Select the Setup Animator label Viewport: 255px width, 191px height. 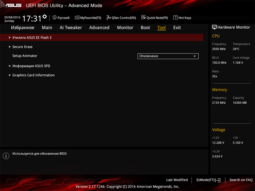[x=25, y=56]
